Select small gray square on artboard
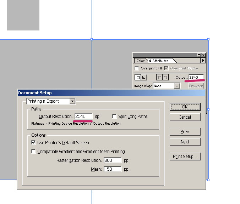 (x=23, y=15)
